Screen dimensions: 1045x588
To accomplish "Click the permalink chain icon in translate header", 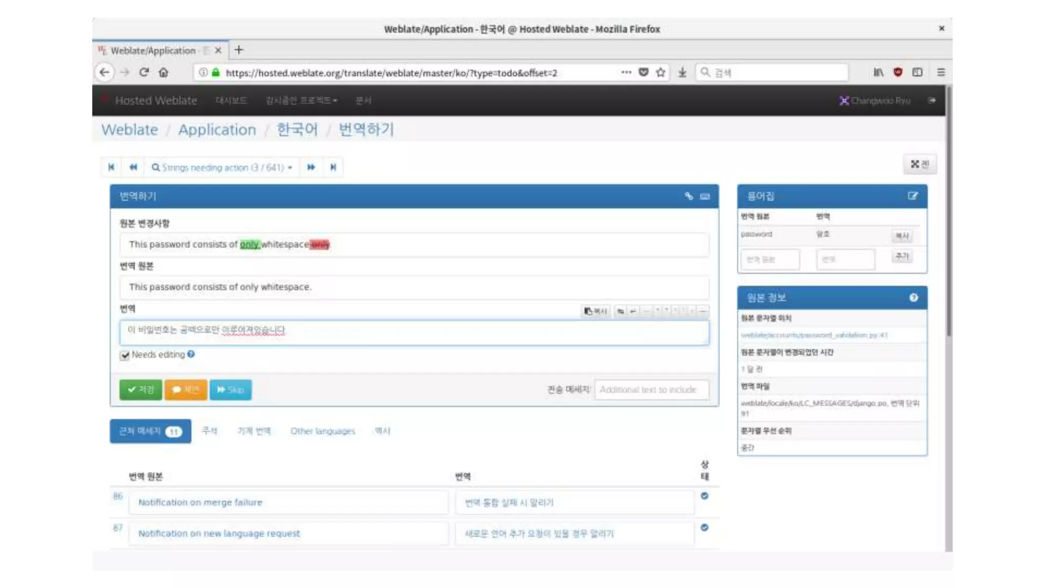I will pos(688,196).
